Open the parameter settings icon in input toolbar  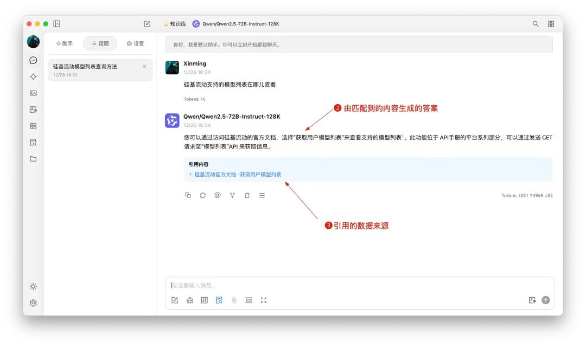click(205, 300)
